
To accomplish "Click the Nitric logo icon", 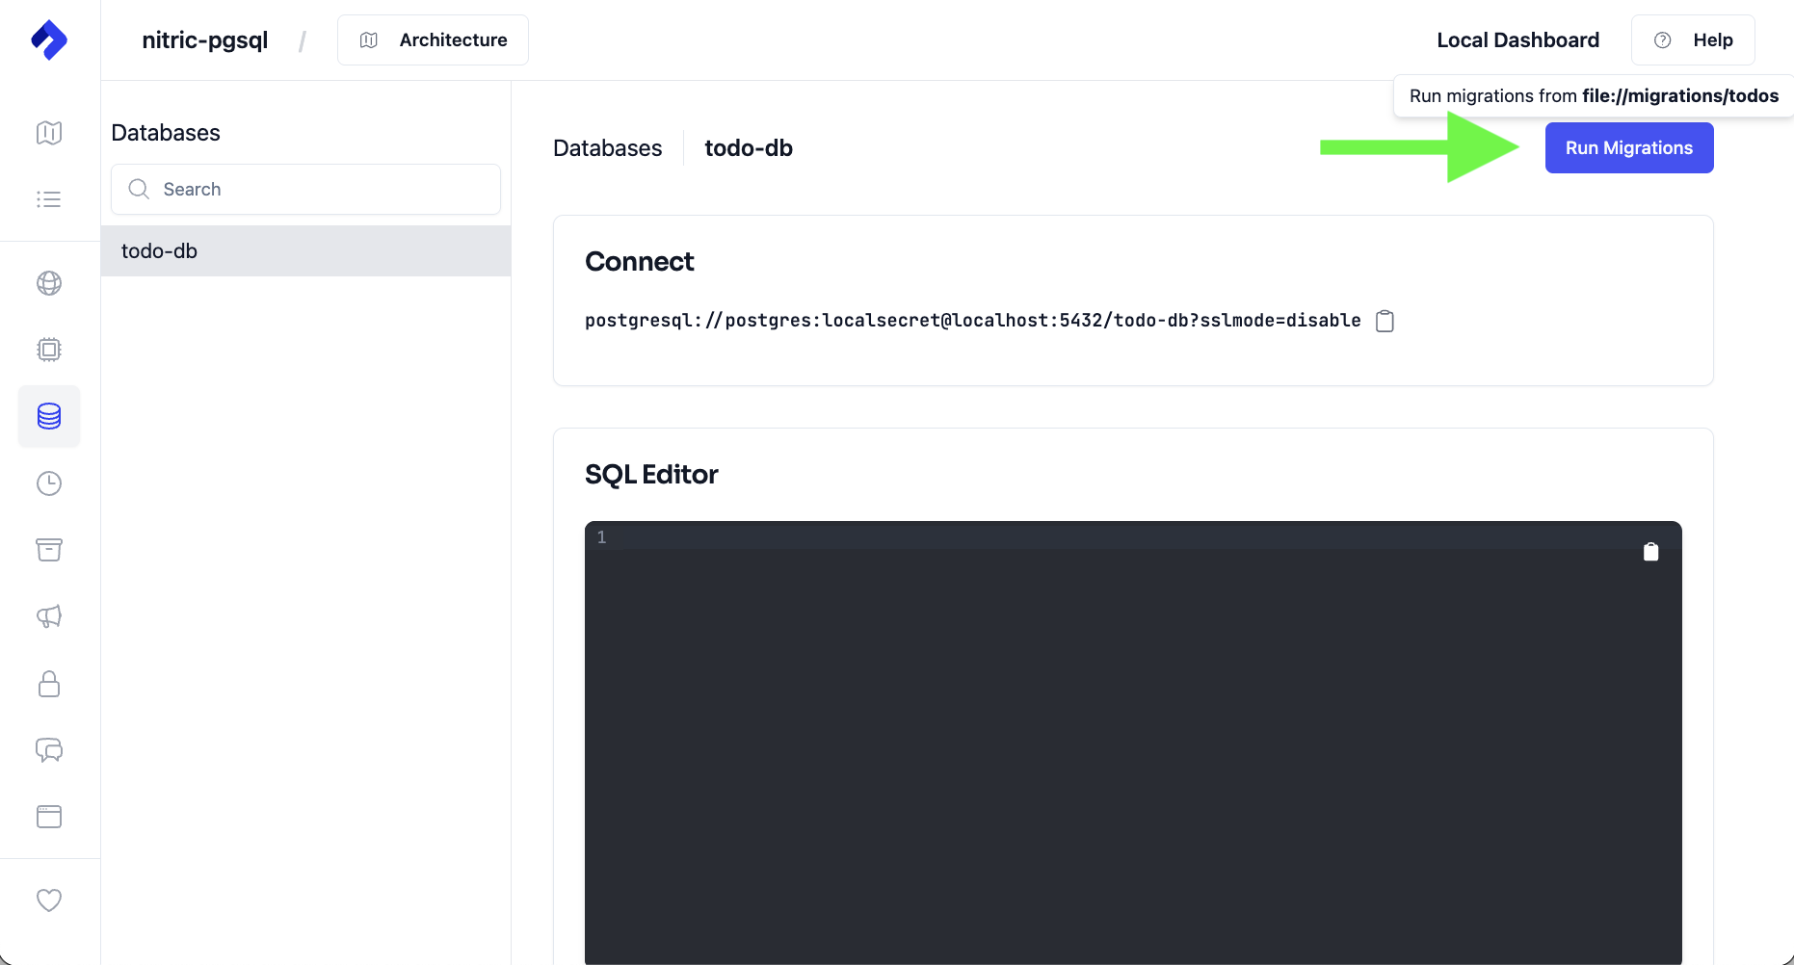I will [49, 40].
